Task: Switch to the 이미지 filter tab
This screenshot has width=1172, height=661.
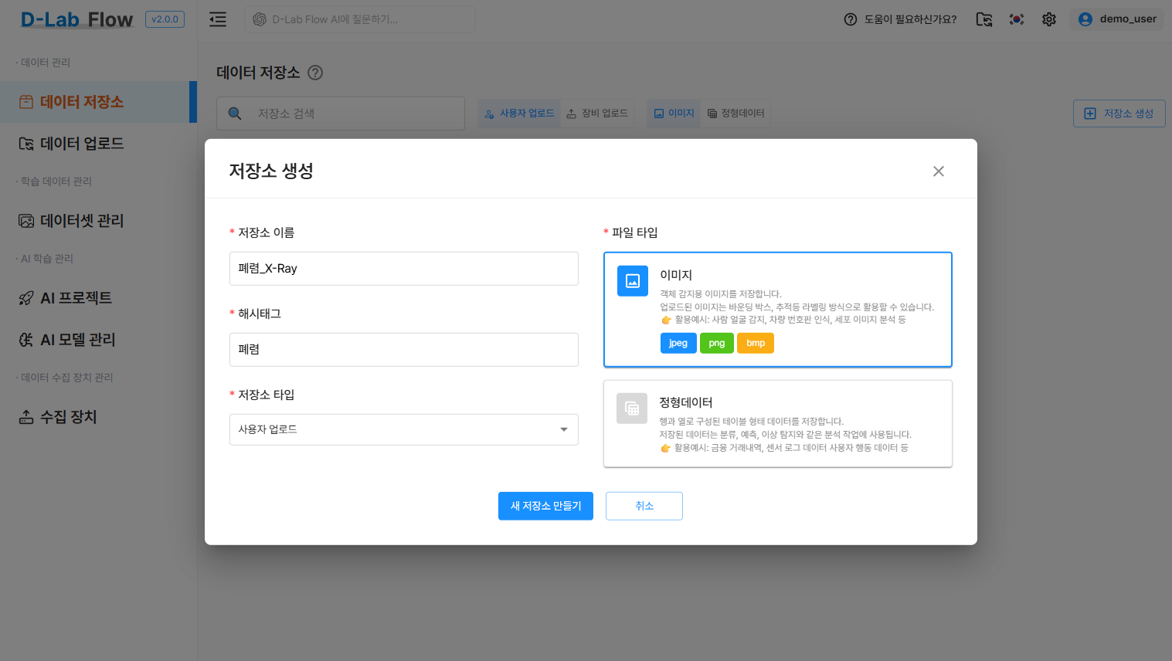Action: (673, 113)
